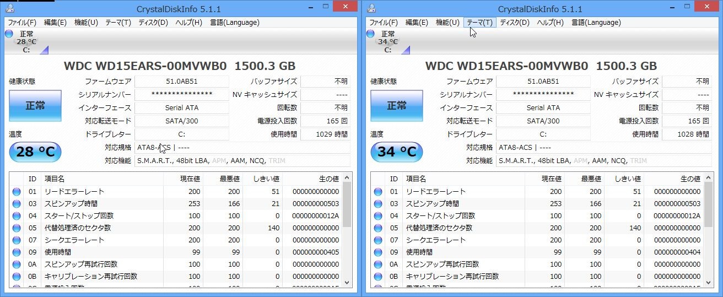723x297 pixels.
Task: Open 言語(Language) menu in right window
Action: [x=596, y=23]
